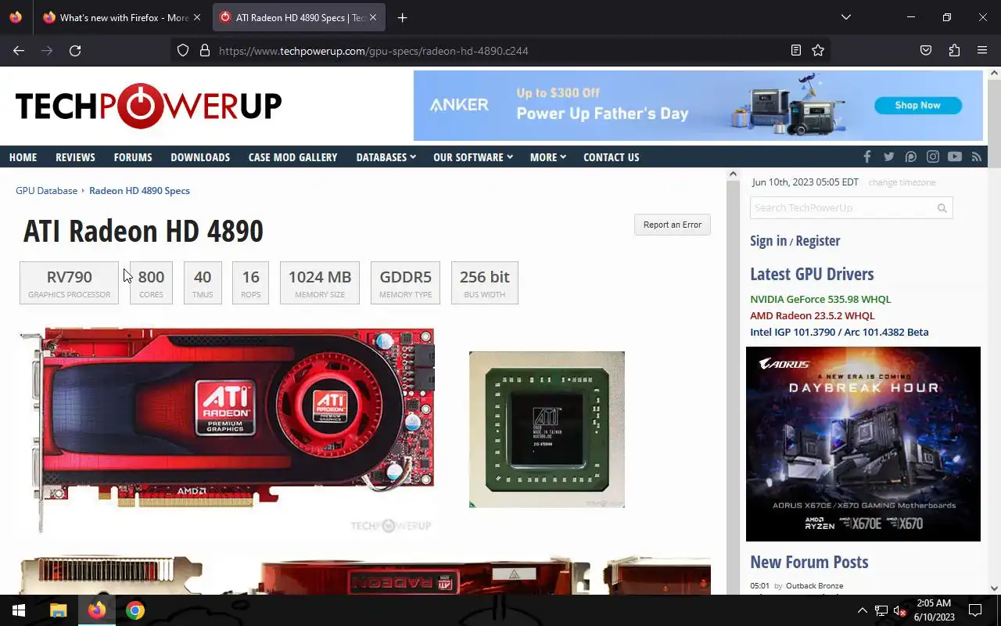The height and width of the screenshot is (626, 1001).
Task: Close the What's new with Firefox tab
Action: [197, 17]
